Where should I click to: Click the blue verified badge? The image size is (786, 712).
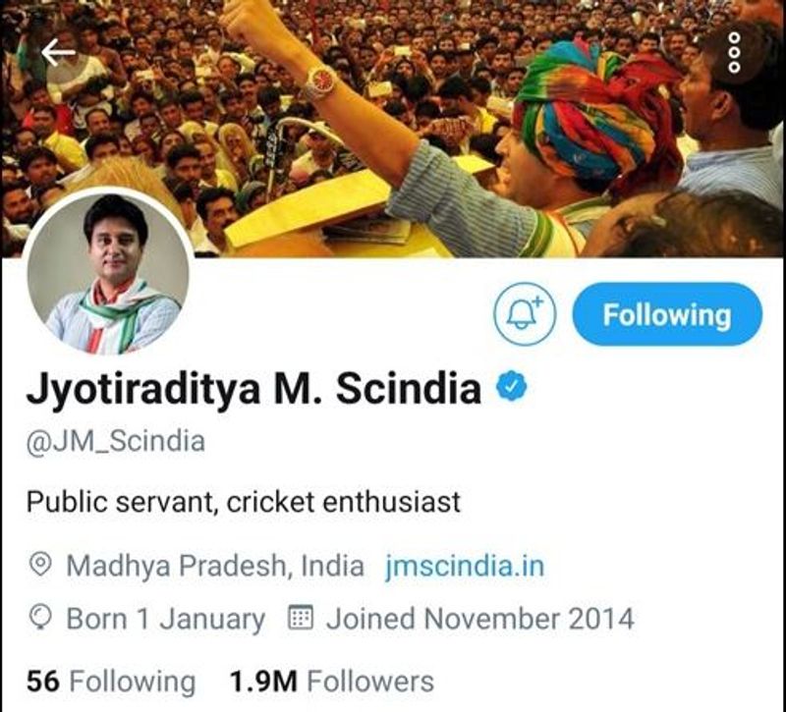[511, 386]
